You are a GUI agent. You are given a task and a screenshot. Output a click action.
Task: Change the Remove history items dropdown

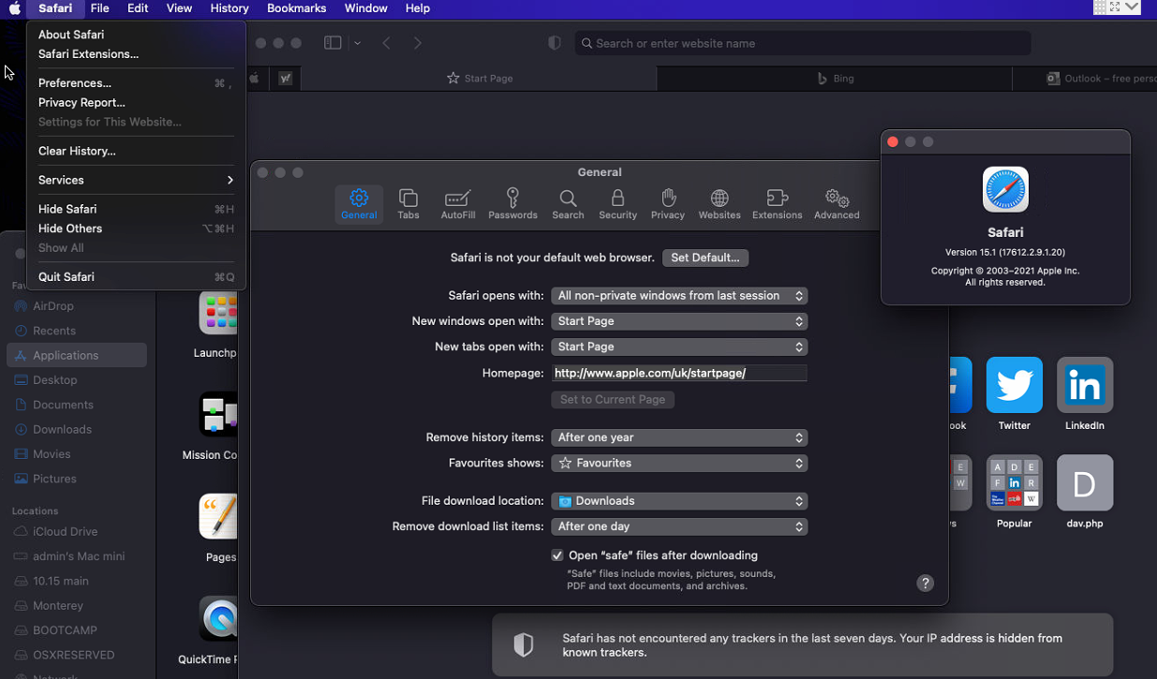click(679, 437)
